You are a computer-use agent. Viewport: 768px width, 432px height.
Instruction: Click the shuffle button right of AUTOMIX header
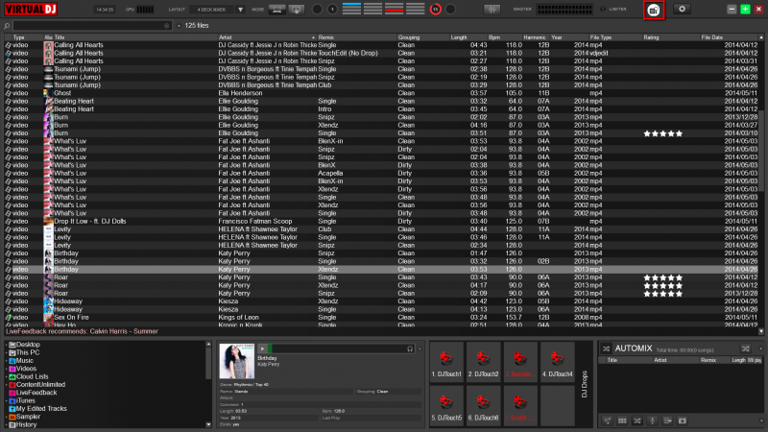tap(746, 348)
